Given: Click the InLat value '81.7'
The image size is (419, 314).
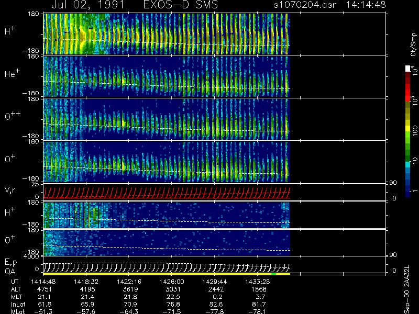Looking at the screenshot, I should (260, 305).
